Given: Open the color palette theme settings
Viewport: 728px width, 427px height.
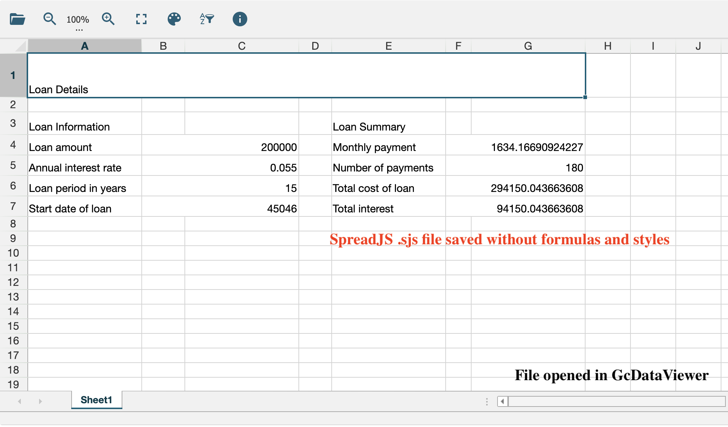Looking at the screenshot, I should click(x=174, y=19).
